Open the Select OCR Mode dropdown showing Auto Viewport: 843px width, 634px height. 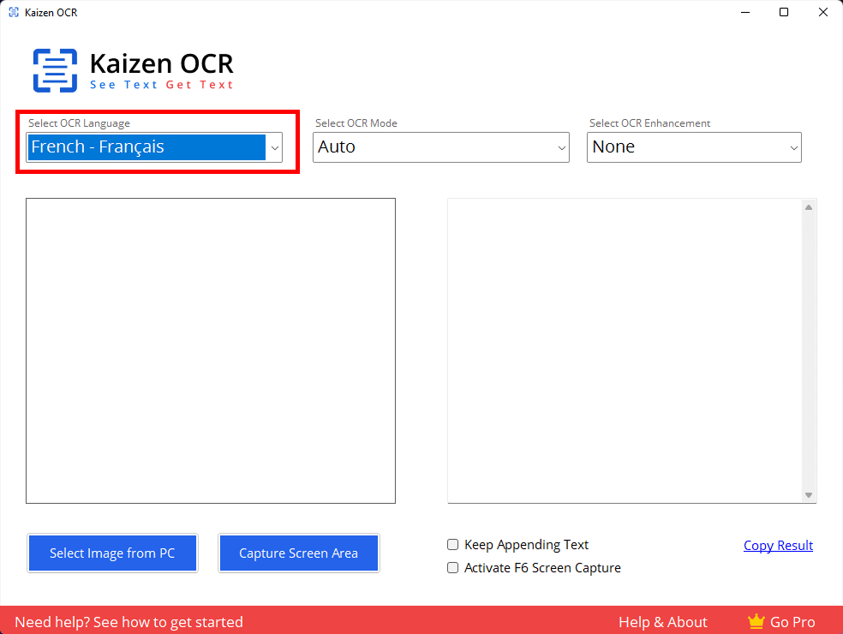[440, 147]
